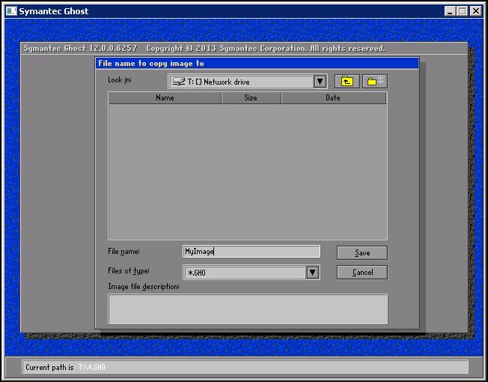Expand the Files of type dropdown arrow
The image size is (488, 382).
click(313, 273)
